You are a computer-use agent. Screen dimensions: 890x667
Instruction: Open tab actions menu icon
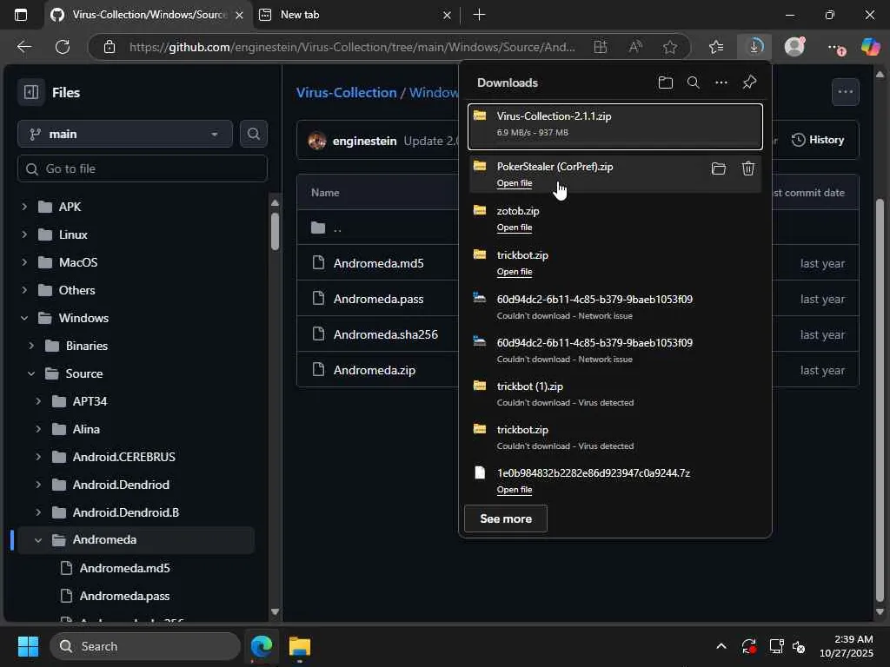click(x=21, y=15)
